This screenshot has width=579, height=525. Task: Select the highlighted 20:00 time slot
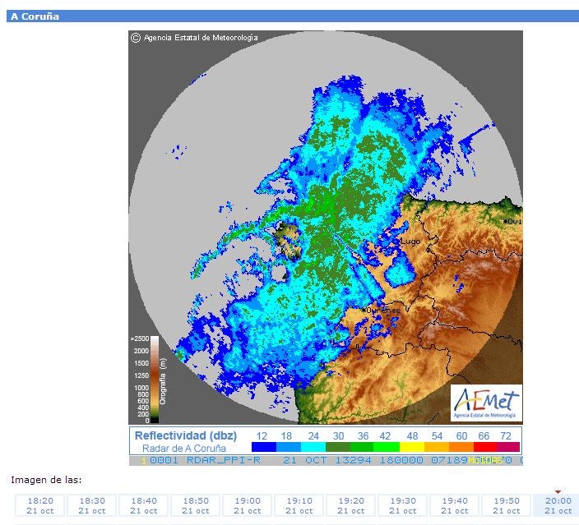[x=558, y=505]
